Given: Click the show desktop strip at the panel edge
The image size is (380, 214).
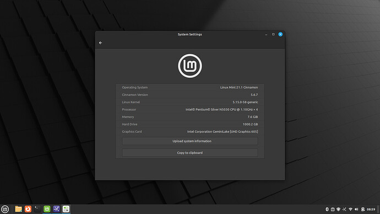Looking at the screenshot, I should click(x=378, y=209).
